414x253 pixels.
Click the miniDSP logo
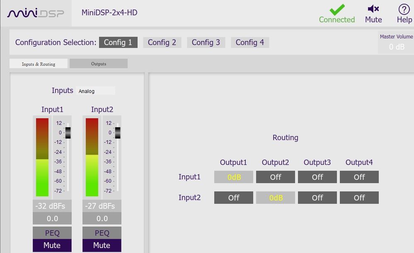(36, 13)
